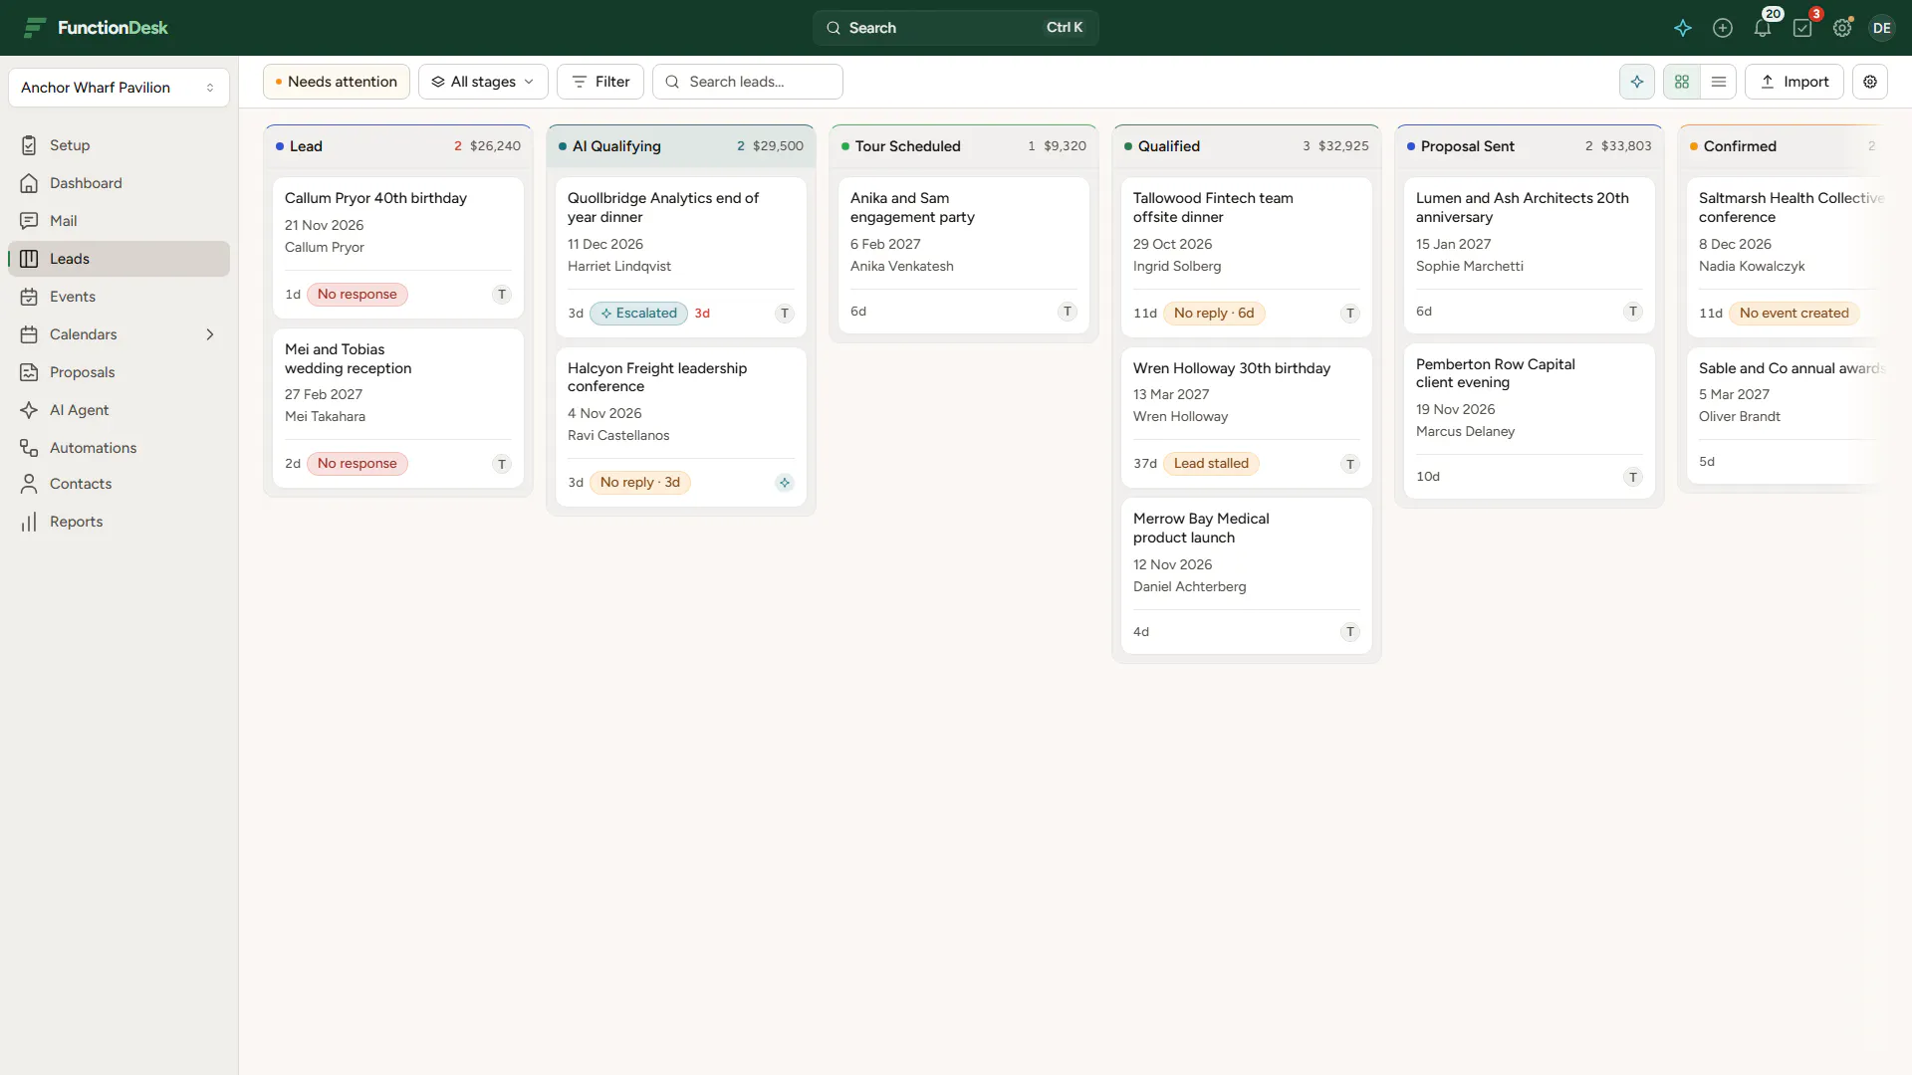Open the AI sparkle assistant in top bar

point(1683,28)
